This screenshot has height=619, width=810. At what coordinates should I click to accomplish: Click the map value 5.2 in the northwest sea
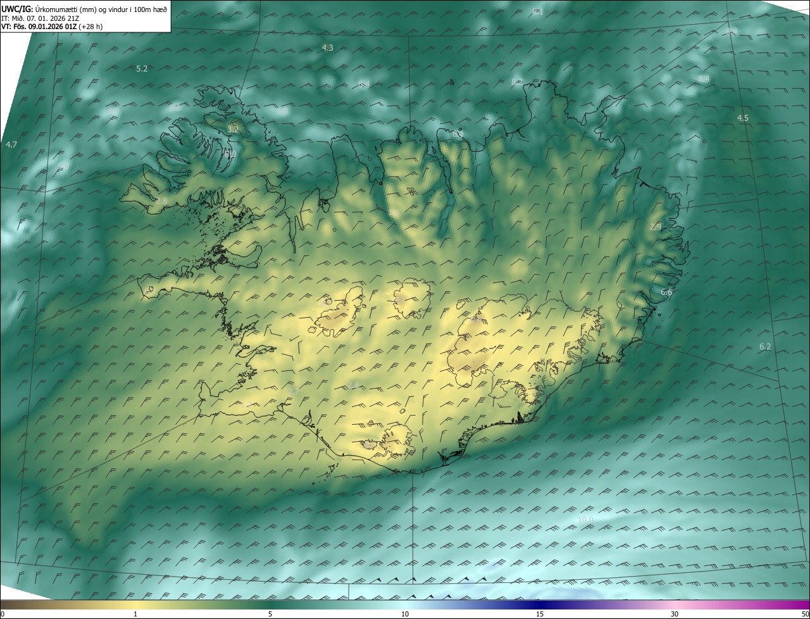[x=142, y=68]
